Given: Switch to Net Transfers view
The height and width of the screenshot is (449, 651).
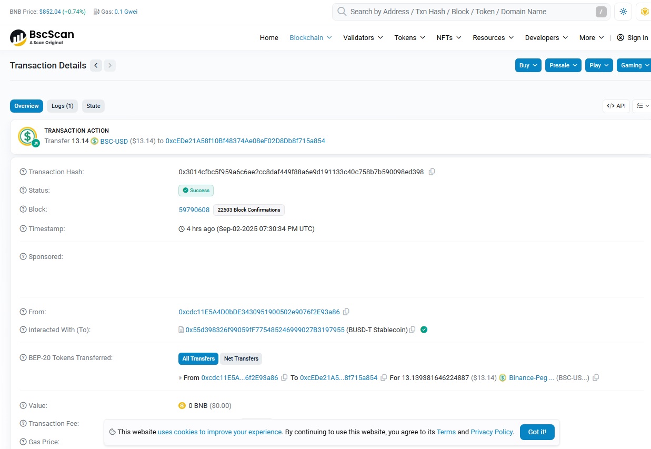Looking at the screenshot, I should click(x=241, y=359).
